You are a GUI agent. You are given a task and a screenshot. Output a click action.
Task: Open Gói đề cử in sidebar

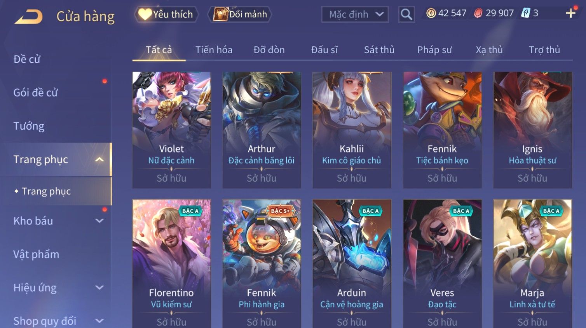(x=35, y=93)
